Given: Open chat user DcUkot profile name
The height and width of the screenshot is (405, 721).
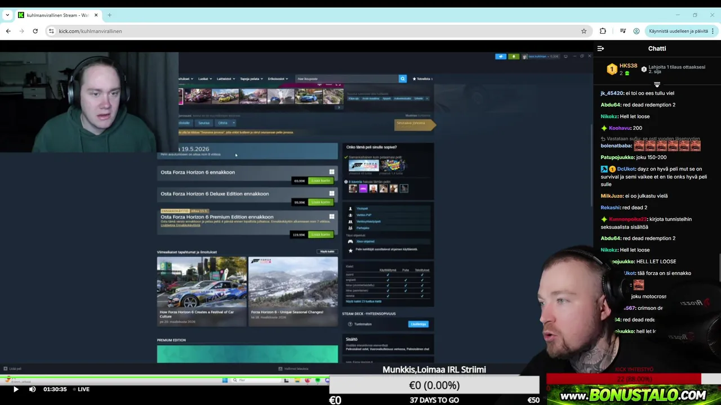Looking at the screenshot, I should (626, 169).
